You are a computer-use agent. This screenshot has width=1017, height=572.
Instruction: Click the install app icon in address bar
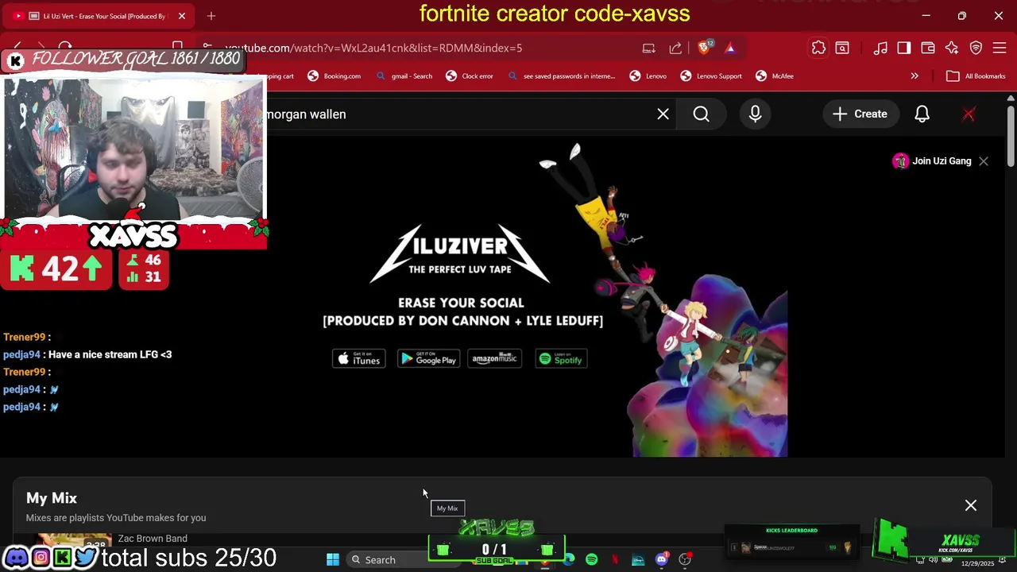pyautogui.click(x=649, y=48)
